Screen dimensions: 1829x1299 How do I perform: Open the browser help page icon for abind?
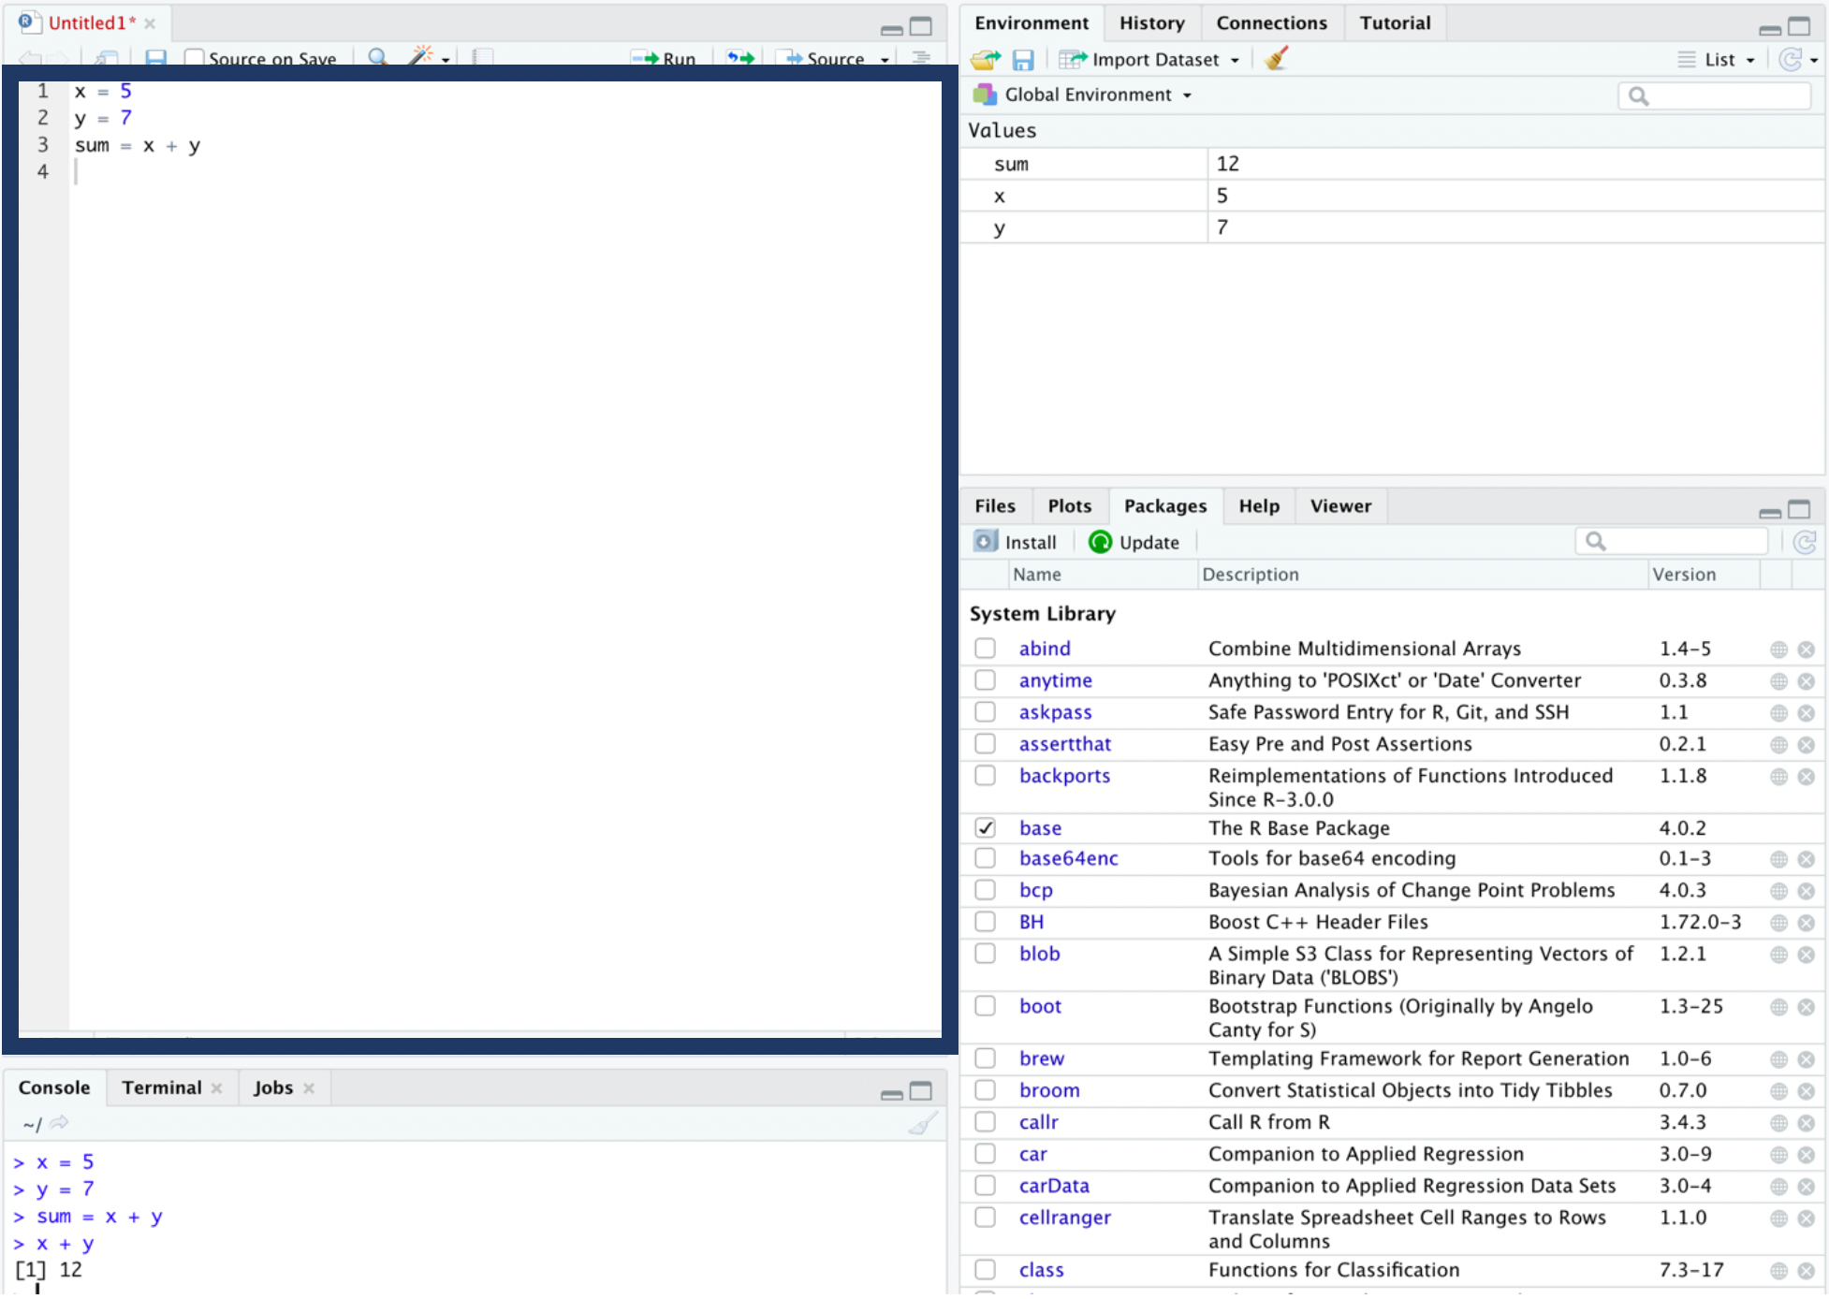click(1778, 649)
